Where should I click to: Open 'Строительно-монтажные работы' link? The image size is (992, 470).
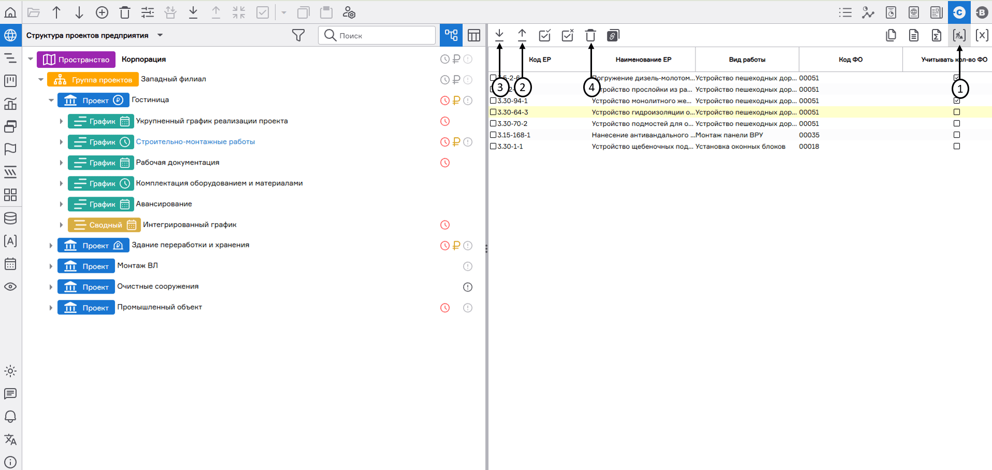(195, 142)
